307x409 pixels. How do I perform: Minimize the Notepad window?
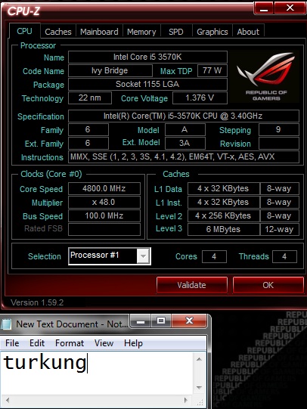[x=141, y=321]
